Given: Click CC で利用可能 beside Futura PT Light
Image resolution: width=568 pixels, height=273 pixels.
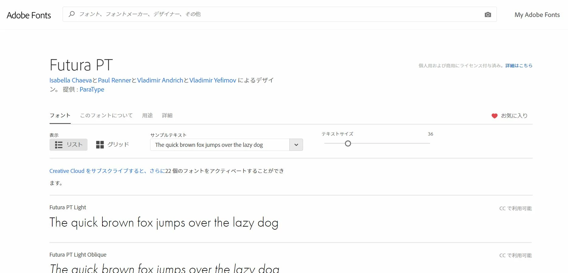Looking at the screenshot, I should [515, 208].
